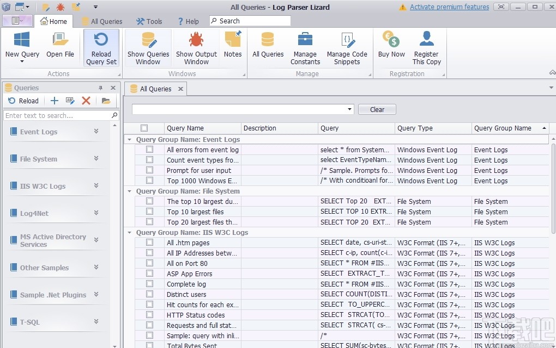This screenshot has width=556, height=348.
Task: Show Output Window
Action: click(196, 48)
